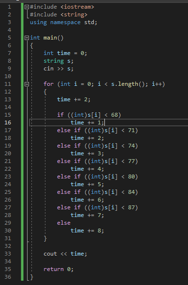This screenshot has width=188, height=285.
Task: Click the 'time += 6;' statement
Action: tap(87, 200)
